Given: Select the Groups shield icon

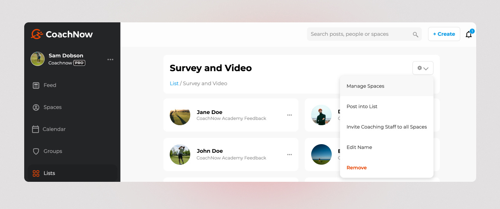Looking at the screenshot, I should coord(36,151).
